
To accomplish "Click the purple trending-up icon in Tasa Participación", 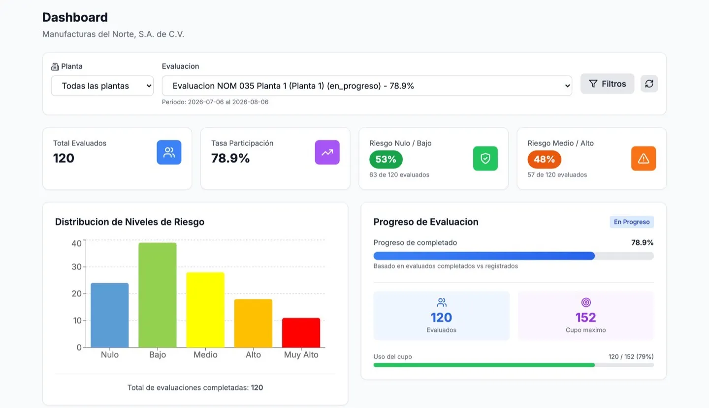I will click(327, 152).
